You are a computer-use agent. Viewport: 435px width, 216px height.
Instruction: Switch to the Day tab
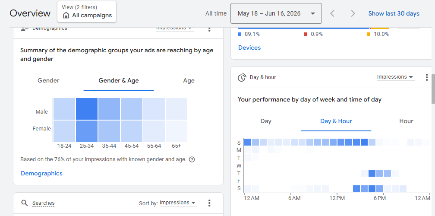pyautogui.click(x=266, y=121)
